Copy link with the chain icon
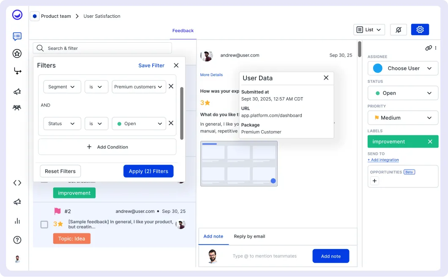Image resolution: width=448 pixels, height=277 pixels. (428, 48)
